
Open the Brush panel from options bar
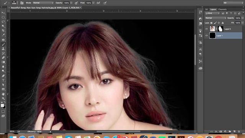click(x=22, y=3)
